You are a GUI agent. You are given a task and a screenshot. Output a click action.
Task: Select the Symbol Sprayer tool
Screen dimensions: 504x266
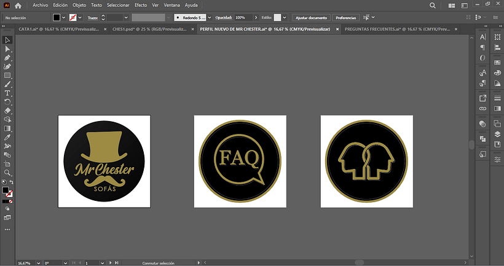[x=7, y=146]
